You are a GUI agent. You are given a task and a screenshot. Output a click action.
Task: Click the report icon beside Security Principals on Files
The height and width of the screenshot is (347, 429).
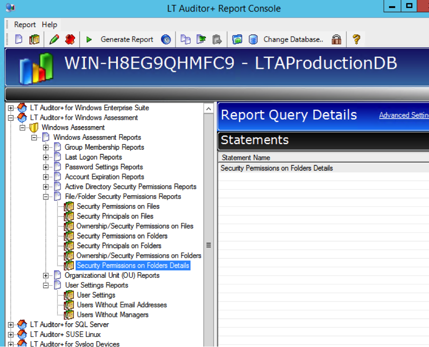tap(69, 216)
